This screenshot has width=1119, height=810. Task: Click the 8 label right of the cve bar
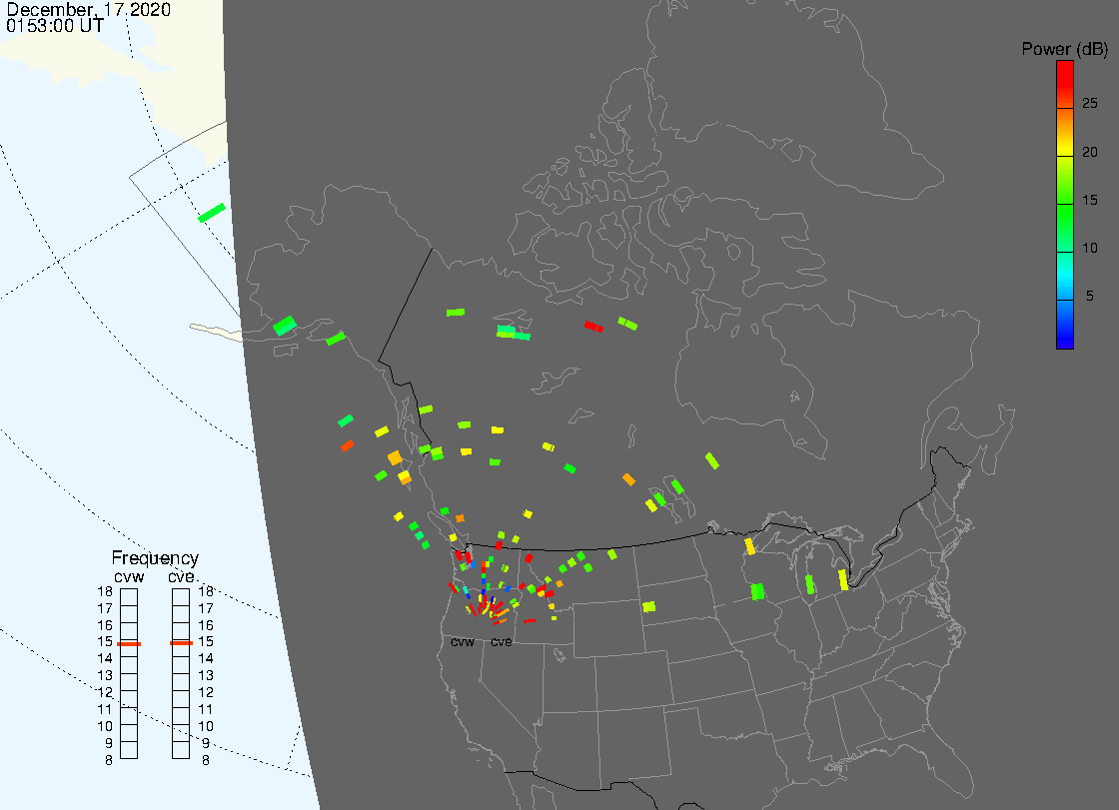[x=206, y=761]
